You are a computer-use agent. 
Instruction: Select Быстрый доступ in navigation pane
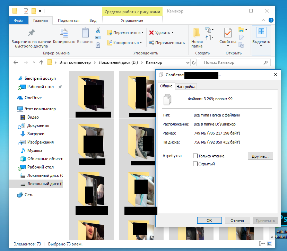coord(40,78)
